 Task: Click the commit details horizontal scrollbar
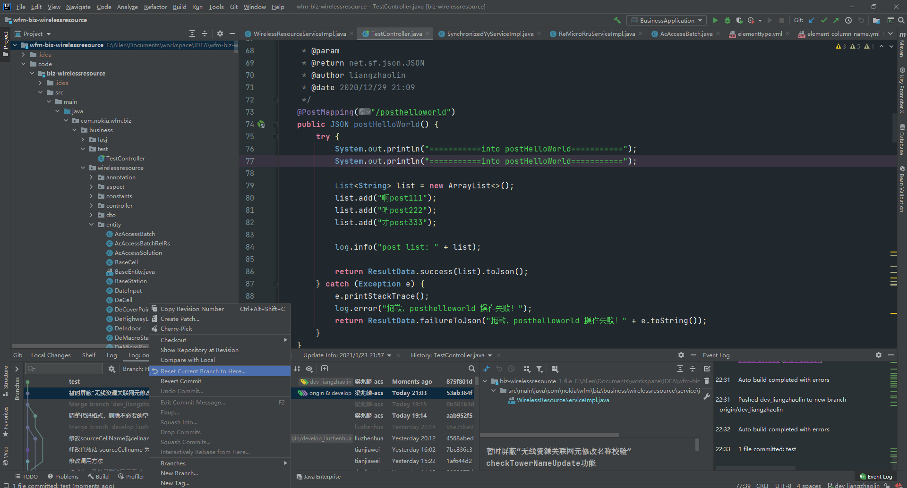549,435
